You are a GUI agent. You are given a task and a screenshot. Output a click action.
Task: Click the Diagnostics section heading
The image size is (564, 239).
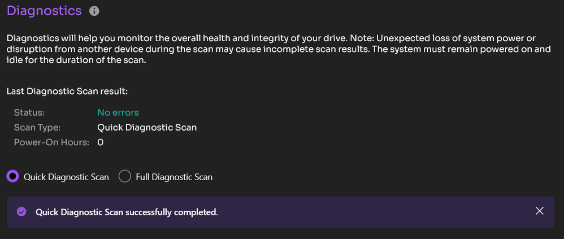coord(44,11)
